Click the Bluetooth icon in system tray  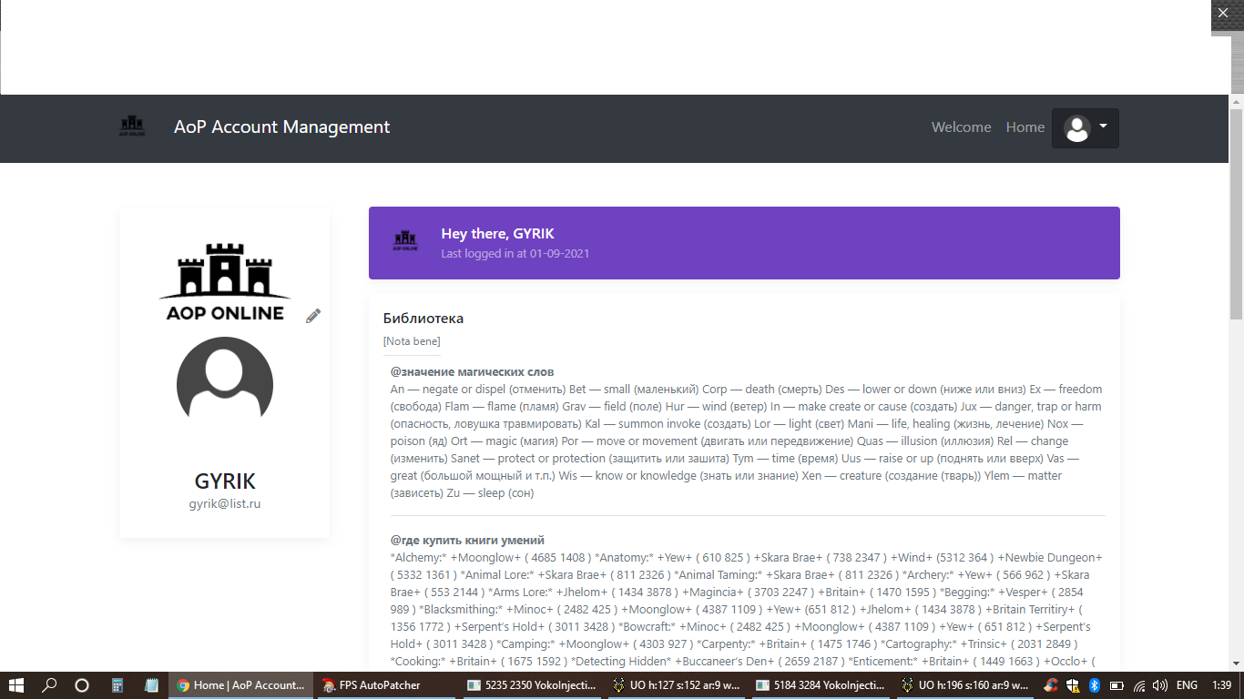click(x=1095, y=685)
